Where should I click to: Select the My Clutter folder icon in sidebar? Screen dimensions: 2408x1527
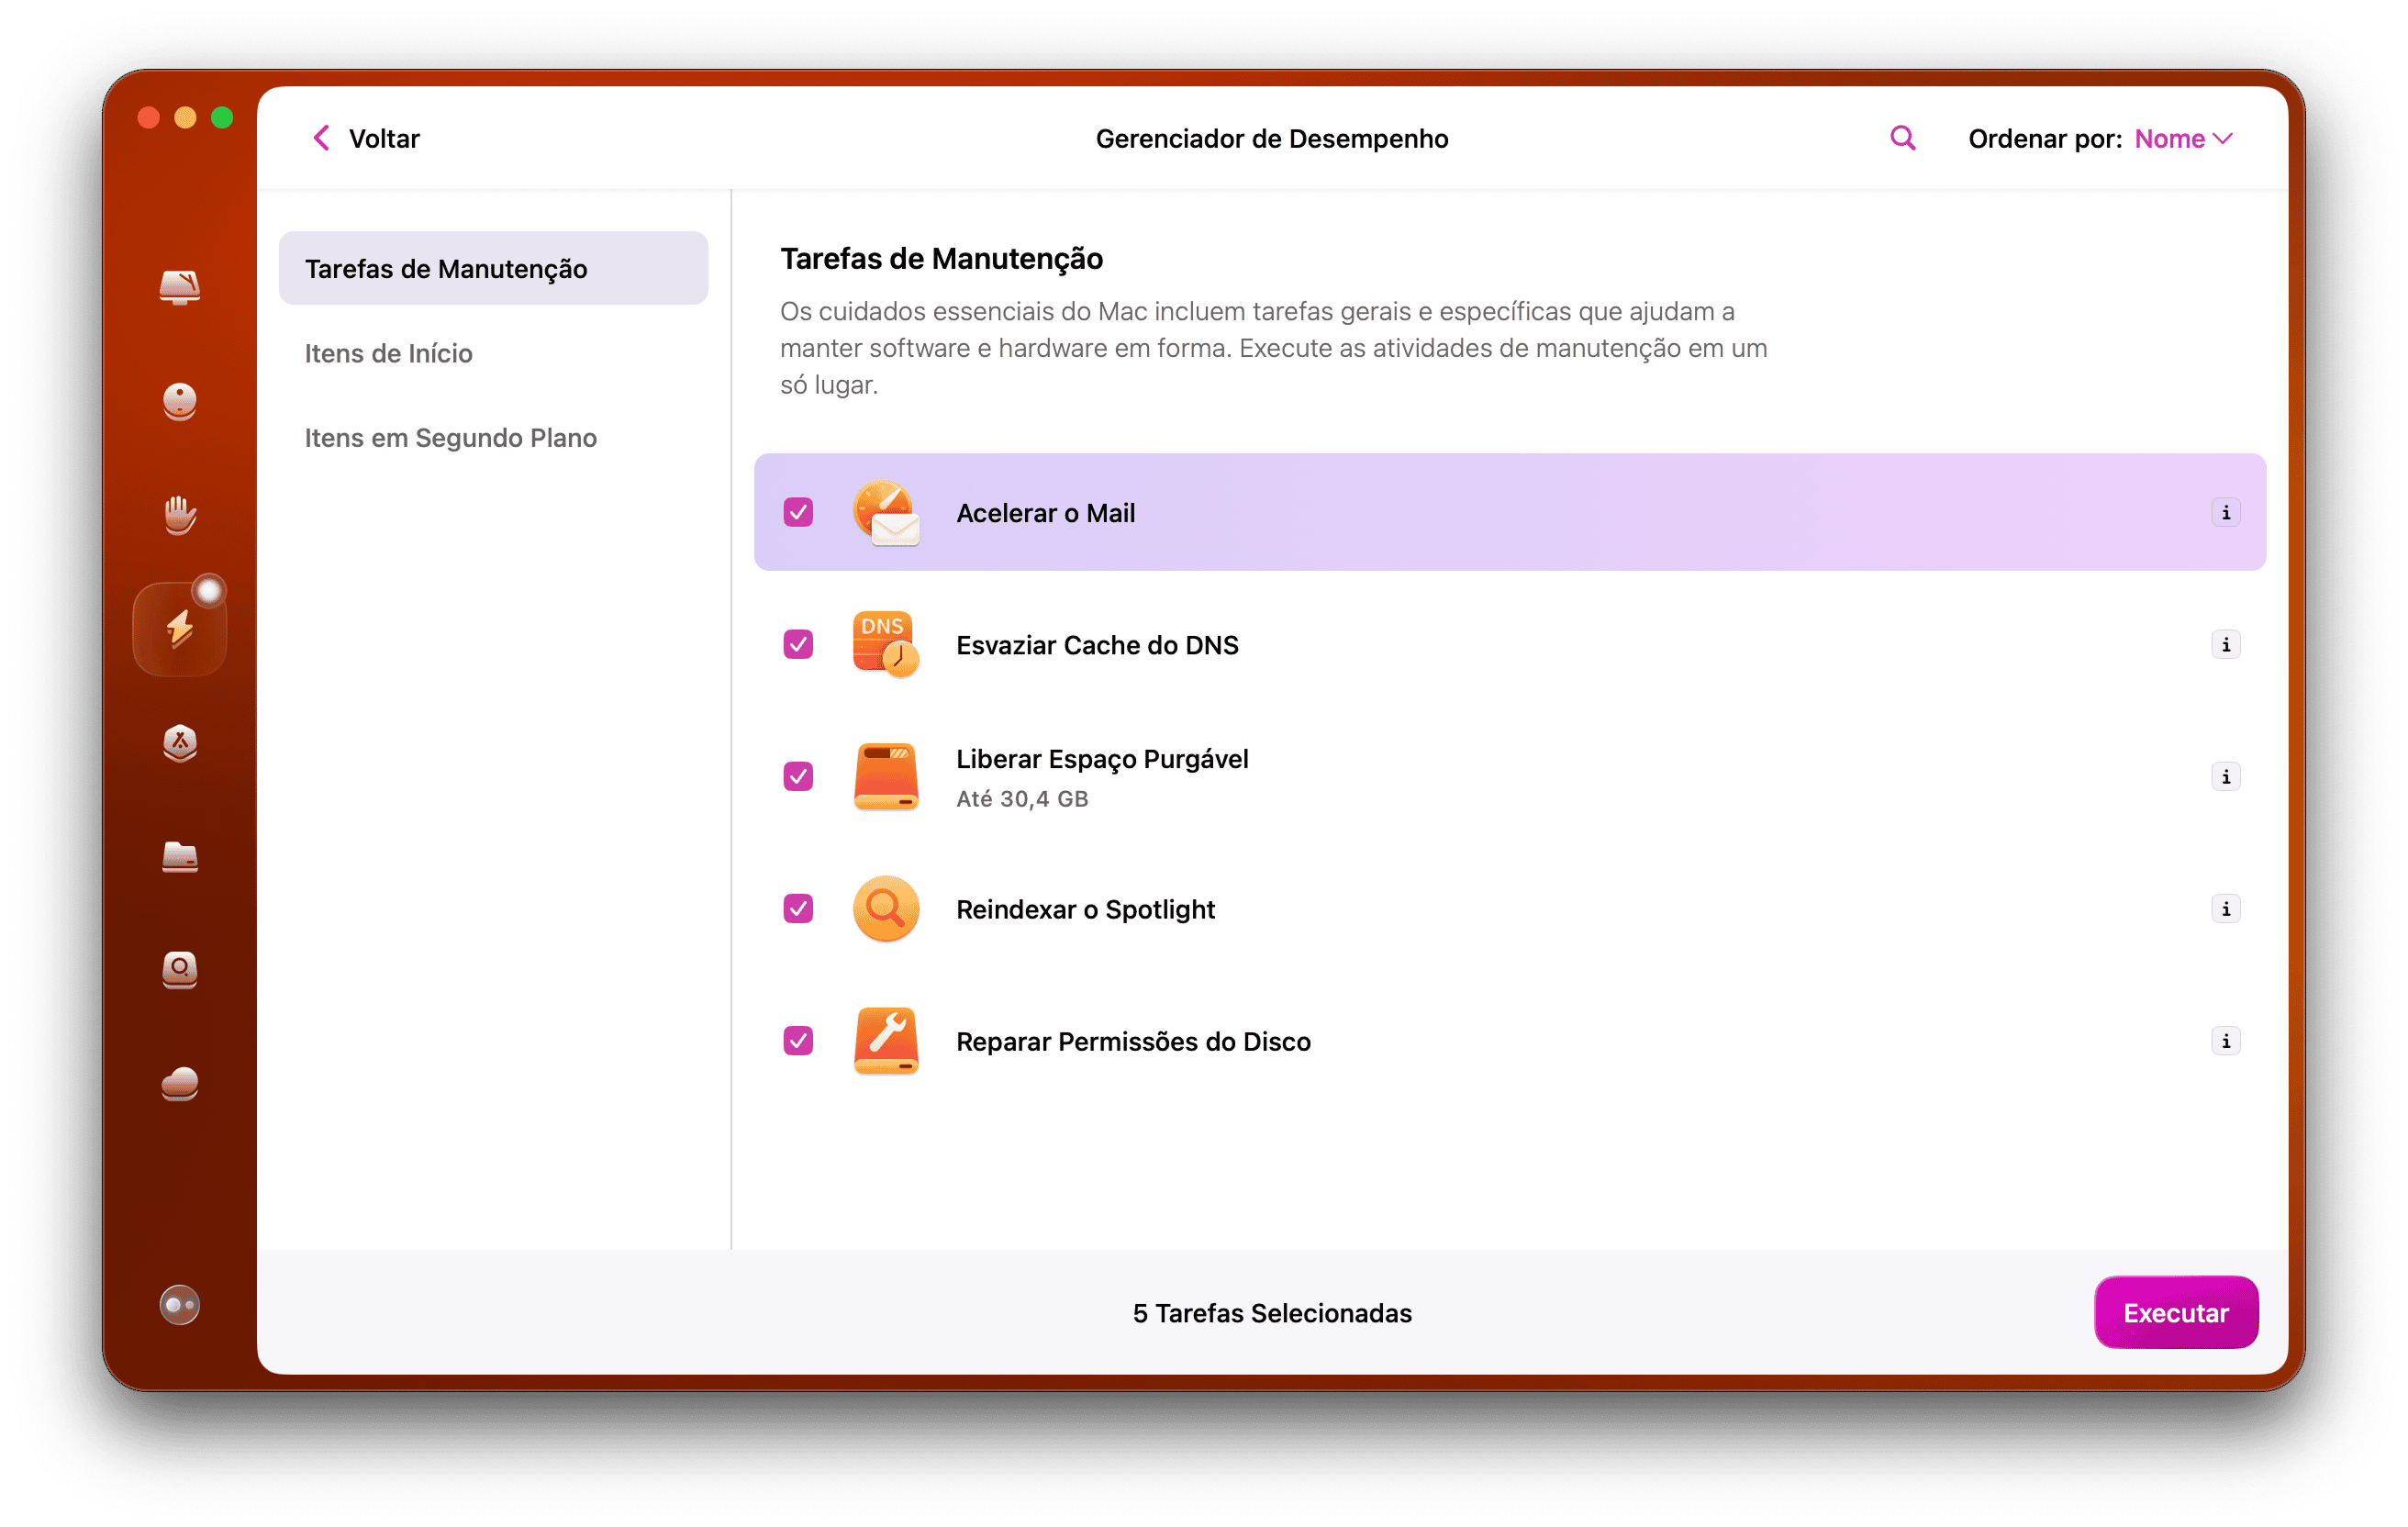(180, 858)
